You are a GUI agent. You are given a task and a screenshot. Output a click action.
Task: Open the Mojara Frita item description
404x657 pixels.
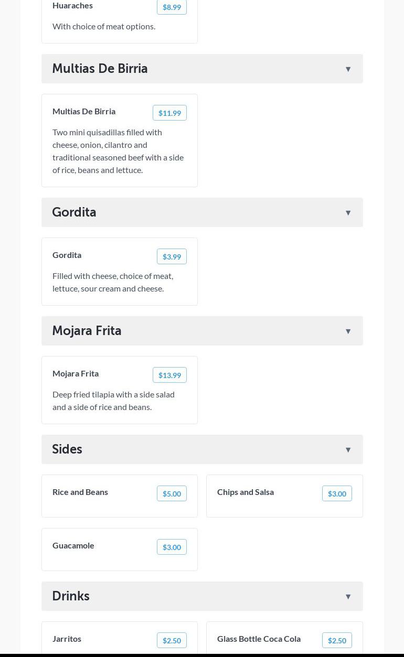coord(113,401)
